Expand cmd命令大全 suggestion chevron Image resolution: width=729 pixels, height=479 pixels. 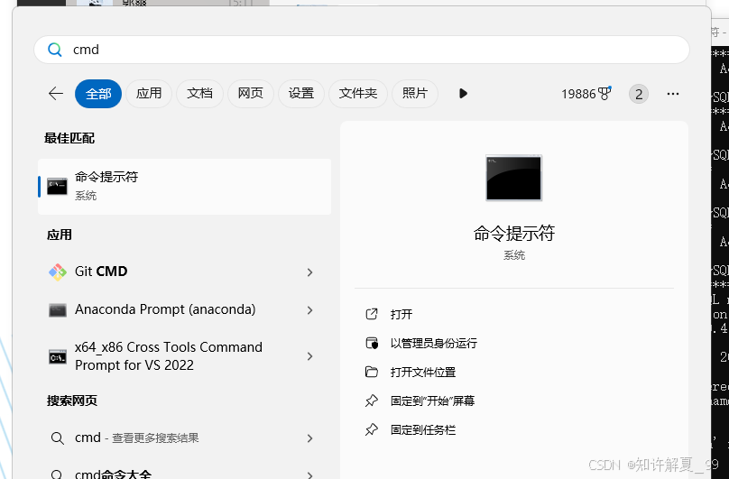(310, 474)
